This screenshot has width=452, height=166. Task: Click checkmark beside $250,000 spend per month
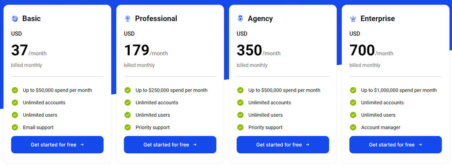tap(128, 90)
